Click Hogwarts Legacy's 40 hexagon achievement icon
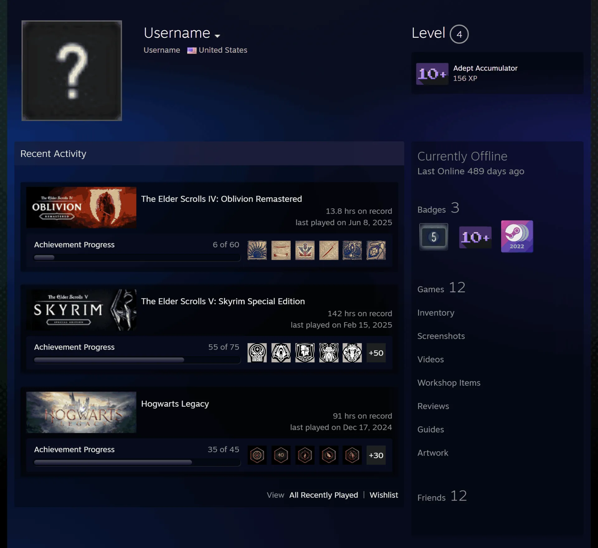Image resolution: width=598 pixels, height=548 pixels. coord(281,455)
